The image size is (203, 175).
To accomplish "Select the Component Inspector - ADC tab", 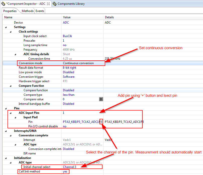I will (26, 4).
